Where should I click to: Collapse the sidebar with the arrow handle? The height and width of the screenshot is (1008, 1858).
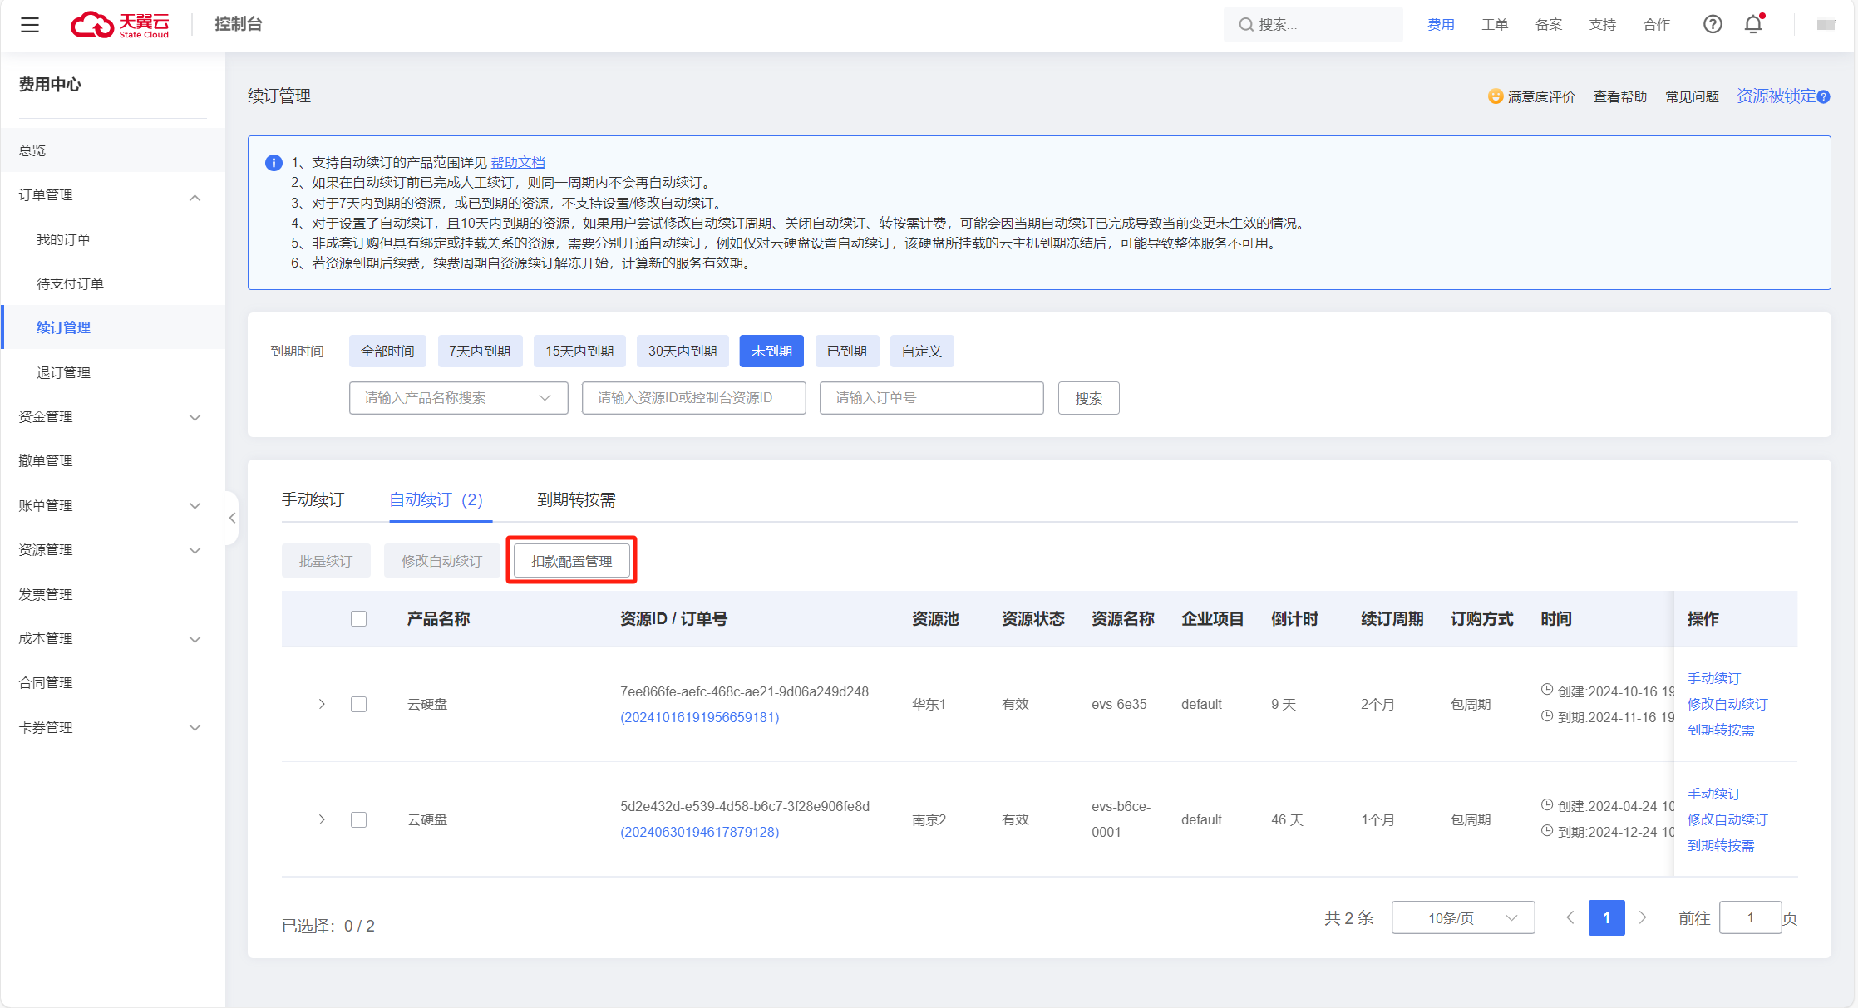[x=232, y=518]
